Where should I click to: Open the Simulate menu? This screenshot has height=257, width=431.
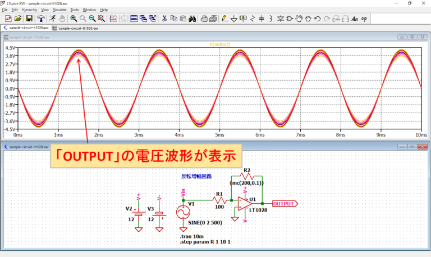[59, 10]
